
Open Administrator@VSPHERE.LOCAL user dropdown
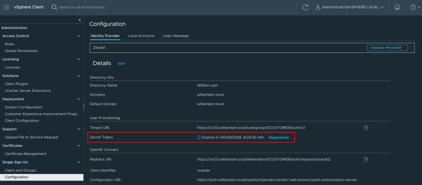tap(350, 7)
